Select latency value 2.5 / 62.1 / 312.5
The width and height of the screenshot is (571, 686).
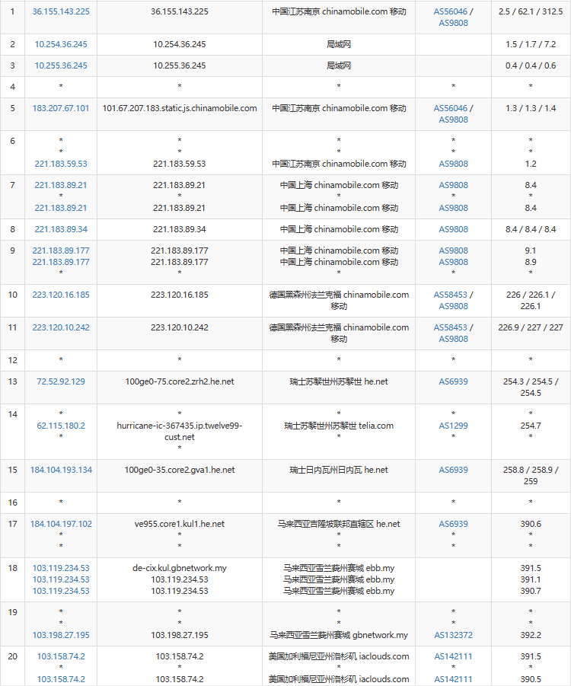click(531, 12)
